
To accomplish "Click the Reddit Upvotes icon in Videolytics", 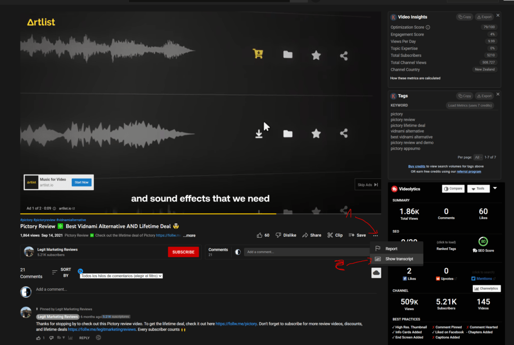I will [x=438, y=279].
